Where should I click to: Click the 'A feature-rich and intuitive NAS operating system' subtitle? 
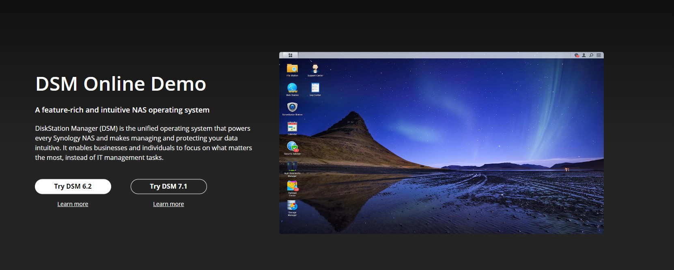tap(122, 110)
